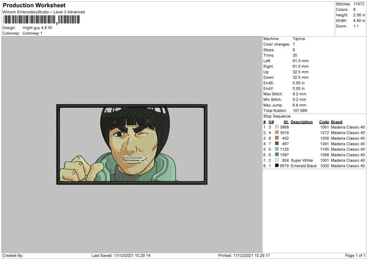Screen dimensions: 368x260
Task: Click the Page 1 of 1 footer text
Action: 355,255
